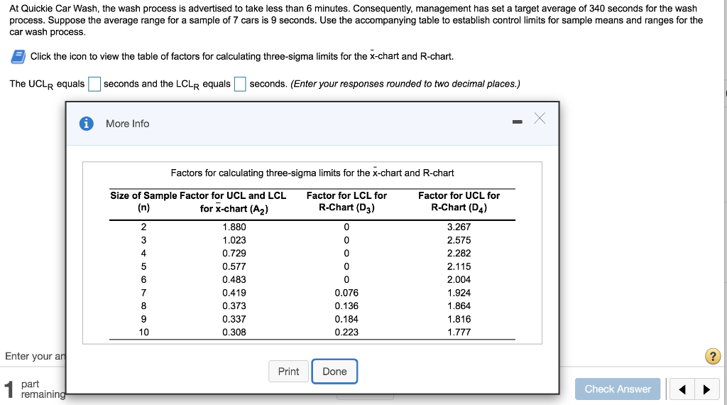Select A2 value 0.483

[234, 280]
